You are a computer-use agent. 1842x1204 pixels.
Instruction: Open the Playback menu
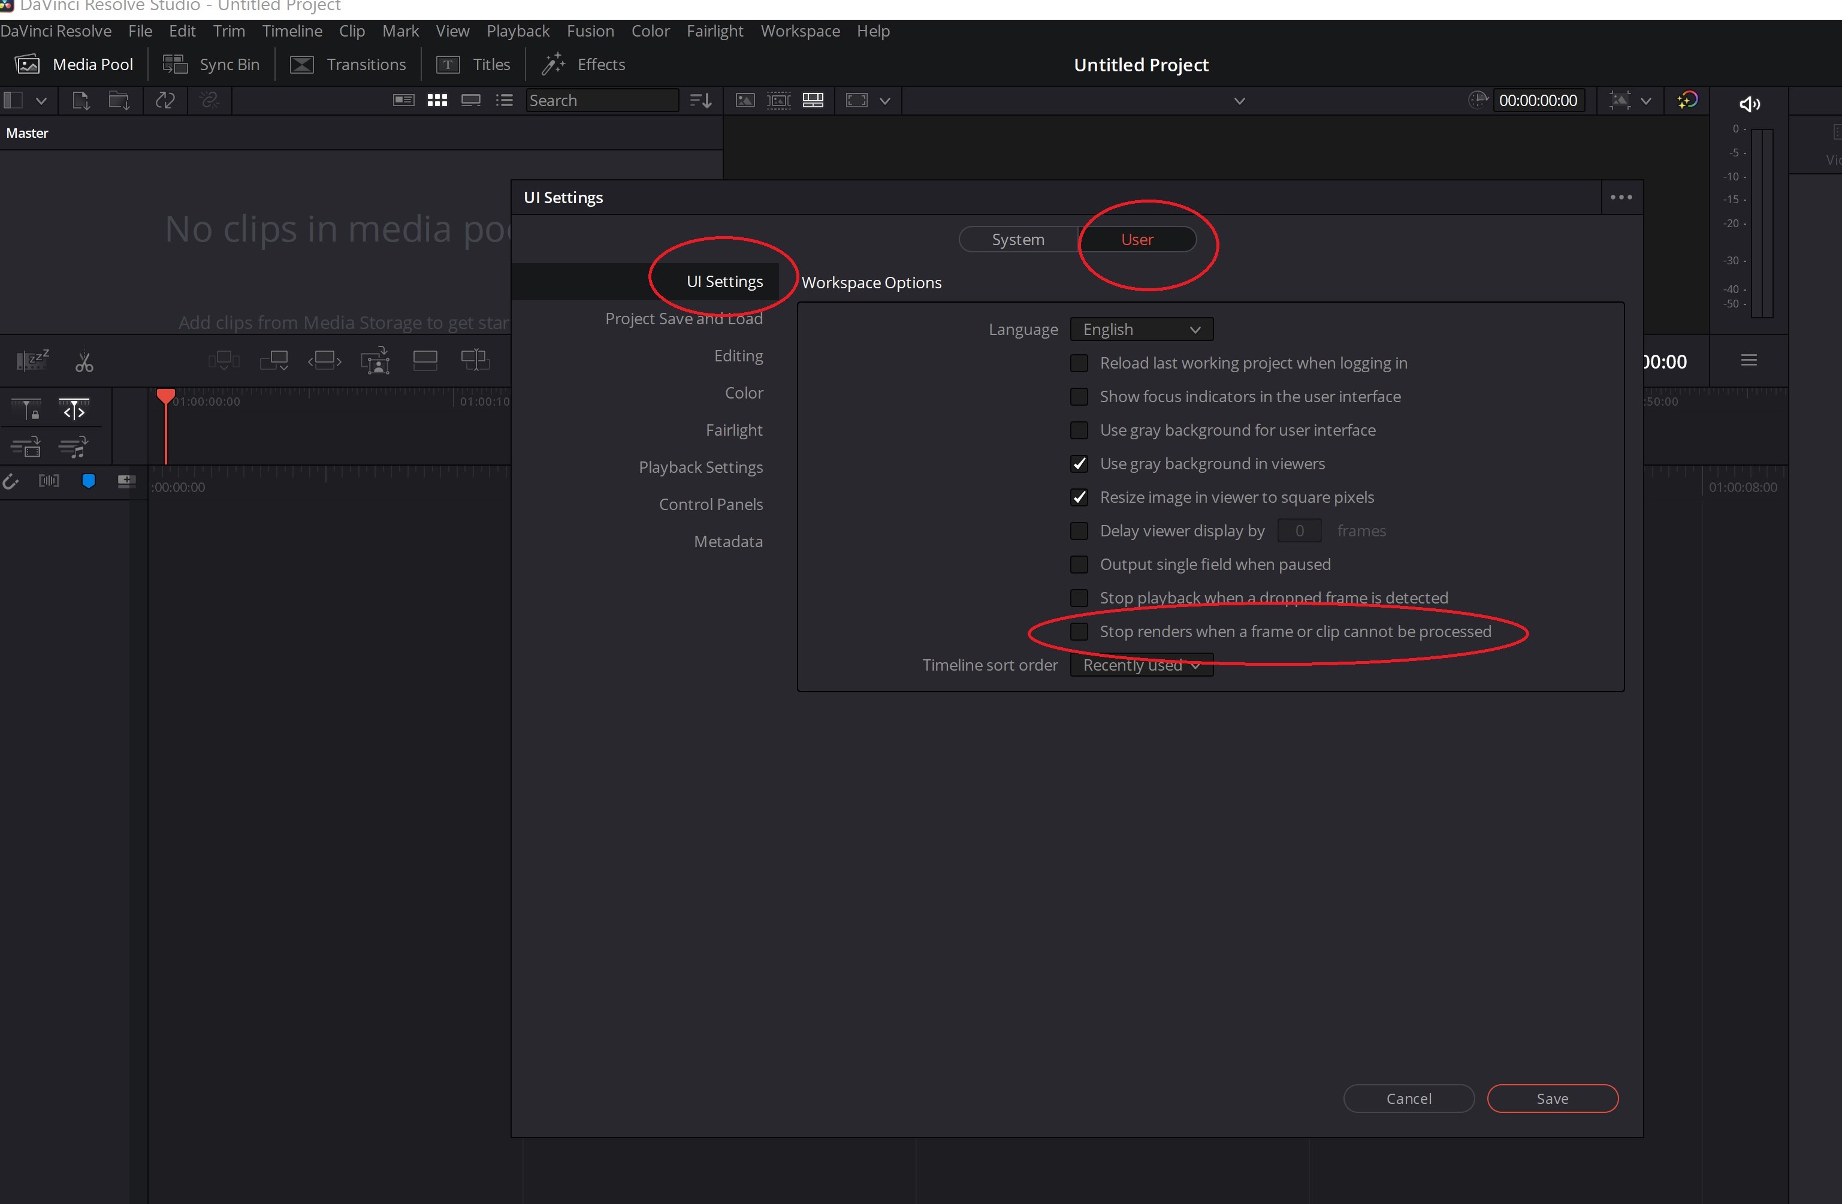point(518,31)
